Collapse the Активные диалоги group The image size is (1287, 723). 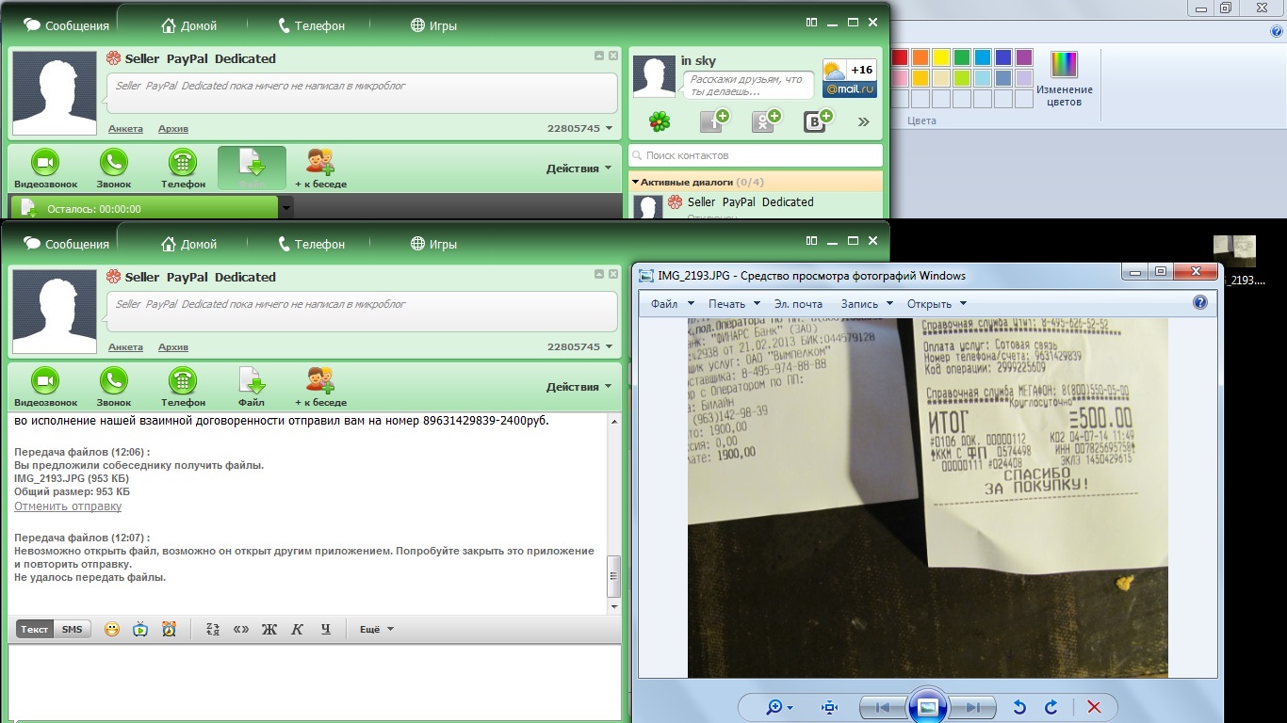click(x=636, y=182)
